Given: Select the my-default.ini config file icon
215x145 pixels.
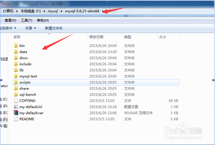Looking at the screenshot, I should pos(16,107).
